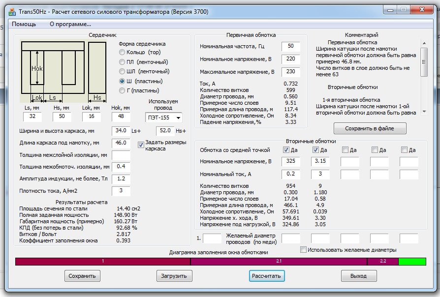This screenshot has height=297, width=440.
Task: Click secondary voltage field with 3.15
Action: [320, 161]
